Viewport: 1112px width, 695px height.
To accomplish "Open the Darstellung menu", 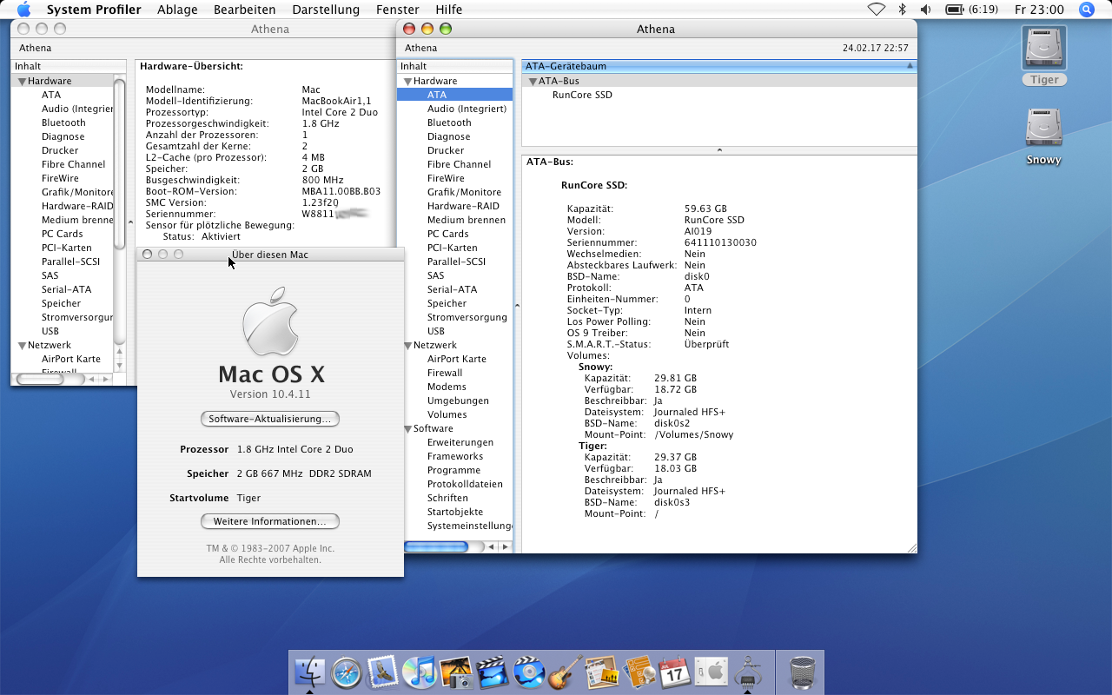I will tap(326, 10).
